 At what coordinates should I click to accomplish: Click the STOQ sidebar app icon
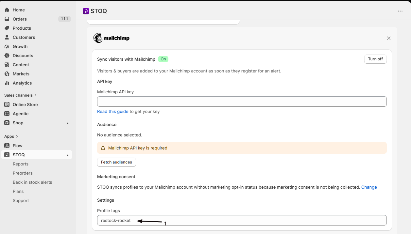[x=7, y=155]
